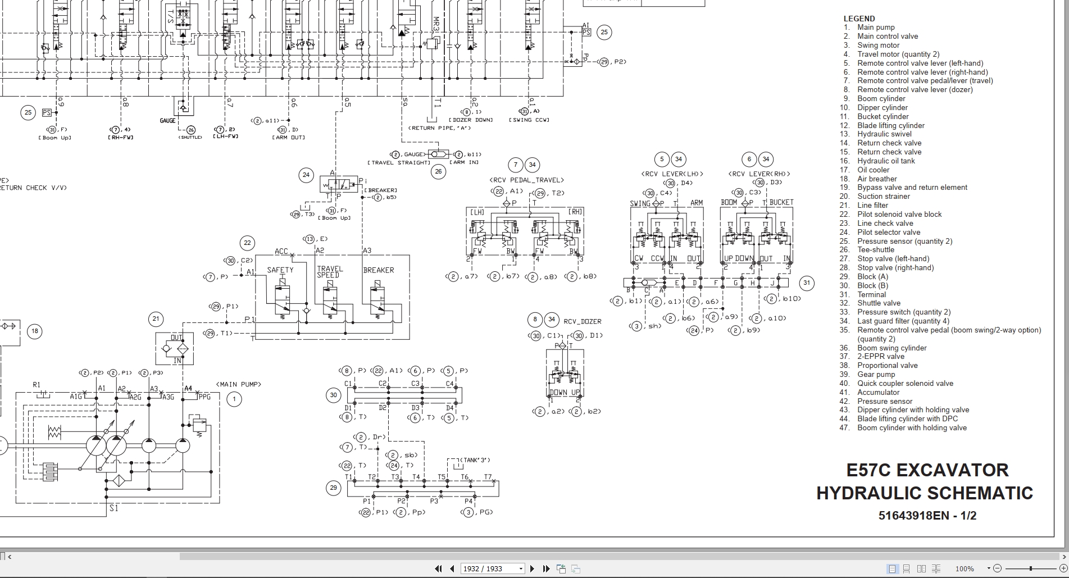This screenshot has height=578, width=1069.
Task: Click the go to next view icon
Action: [x=575, y=569]
